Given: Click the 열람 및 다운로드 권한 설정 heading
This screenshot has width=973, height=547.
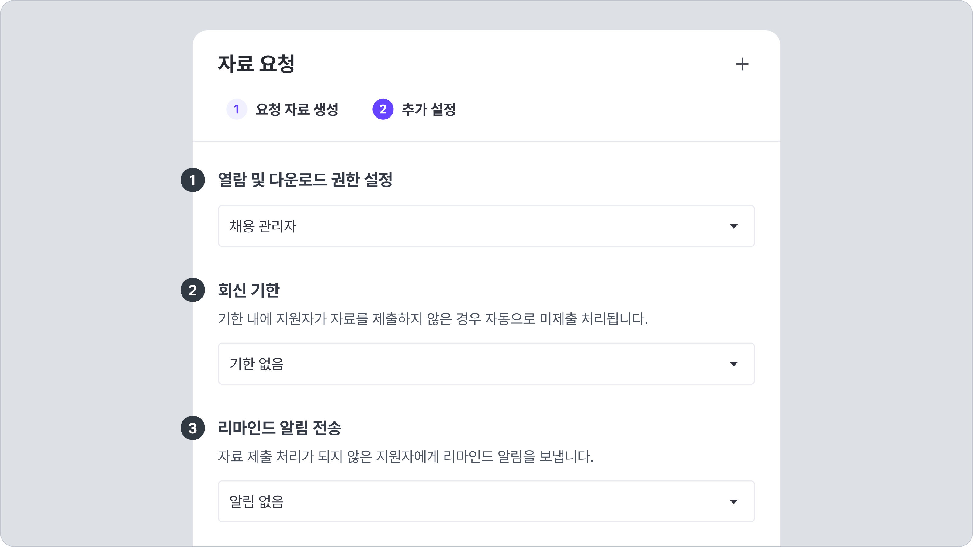Looking at the screenshot, I should (x=305, y=180).
